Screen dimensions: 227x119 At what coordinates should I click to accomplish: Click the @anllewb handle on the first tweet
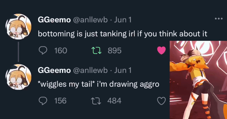(91, 20)
